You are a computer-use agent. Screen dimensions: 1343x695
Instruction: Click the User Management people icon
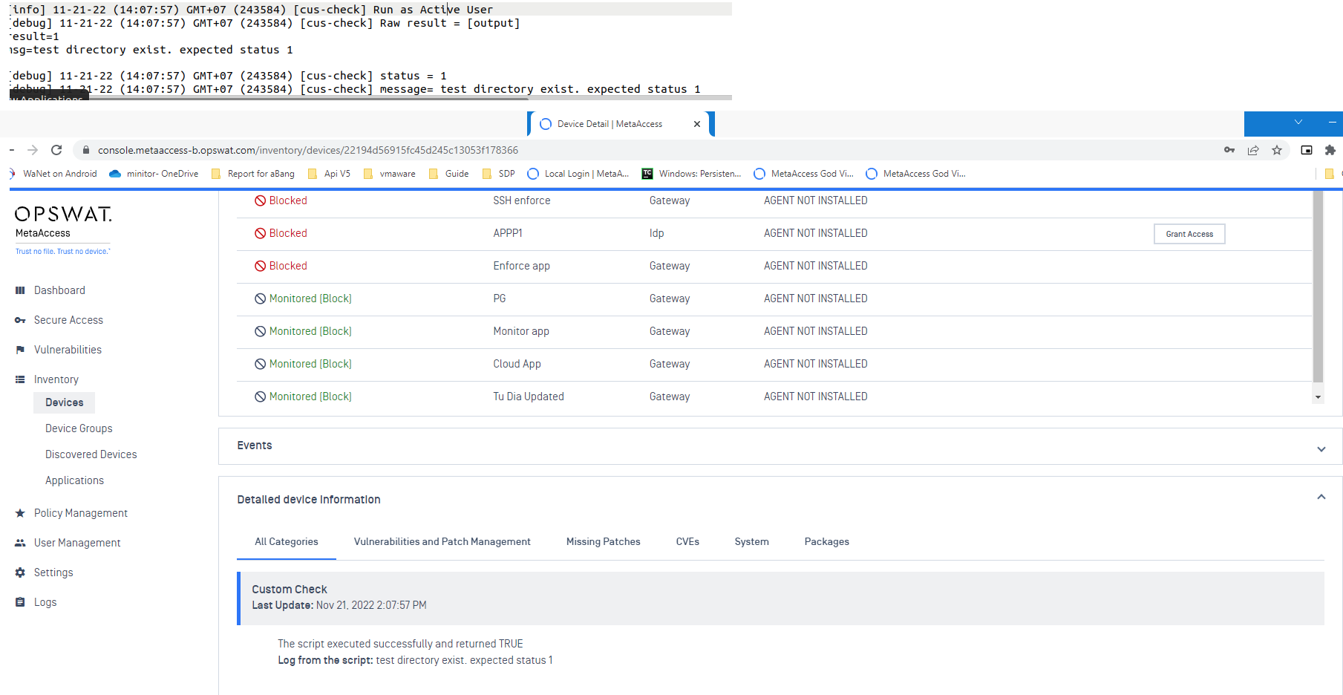pos(20,543)
